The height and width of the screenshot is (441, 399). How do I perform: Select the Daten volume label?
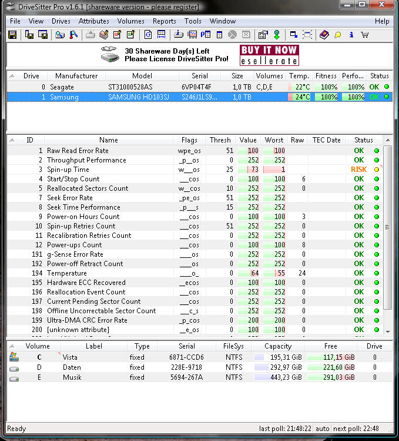(x=72, y=367)
